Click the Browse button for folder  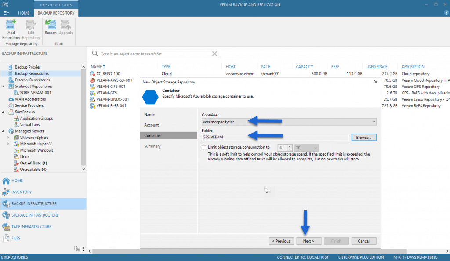[363, 138]
